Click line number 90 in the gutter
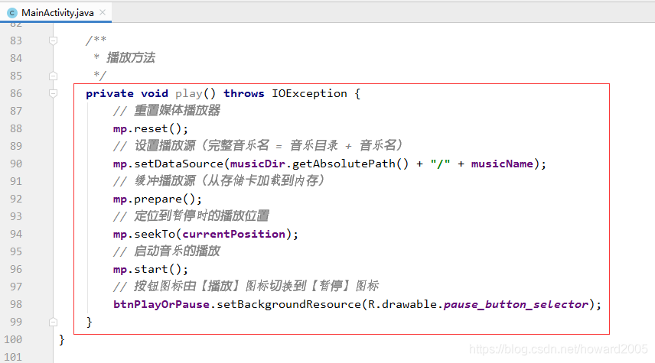 coord(16,164)
